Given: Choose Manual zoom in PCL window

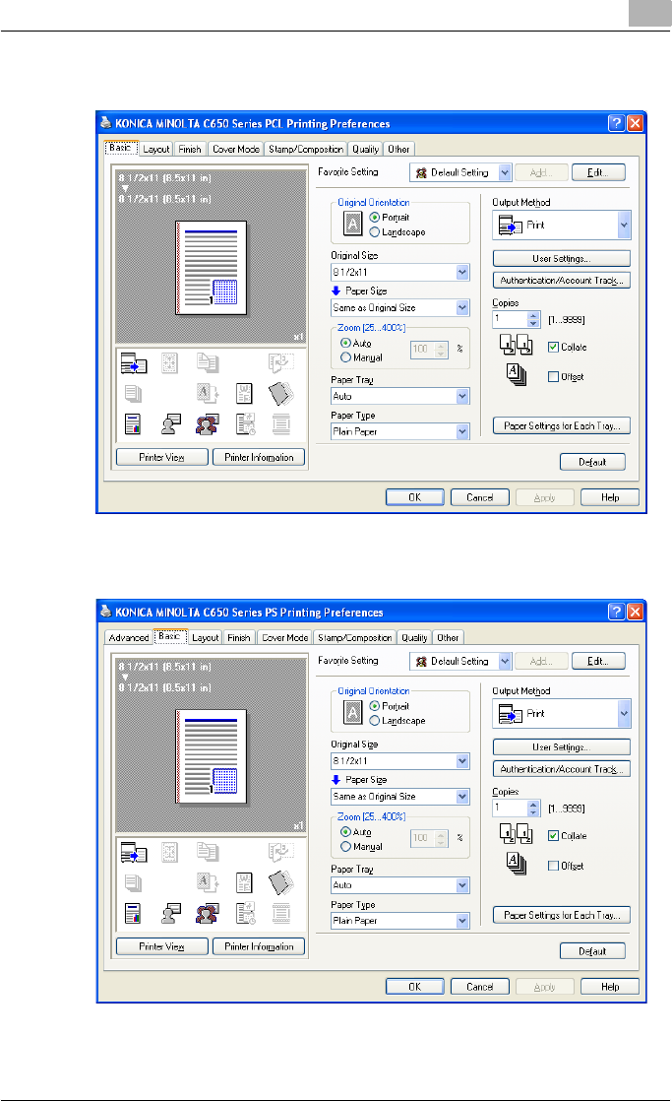Looking at the screenshot, I should (x=345, y=357).
